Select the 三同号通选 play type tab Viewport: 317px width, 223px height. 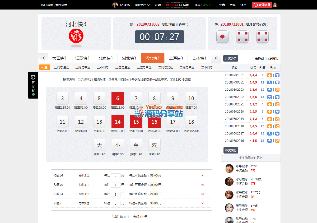point(61,67)
